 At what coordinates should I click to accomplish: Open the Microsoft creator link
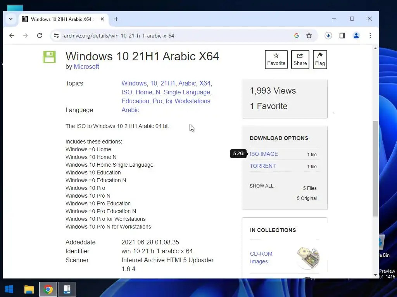[86, 67]
